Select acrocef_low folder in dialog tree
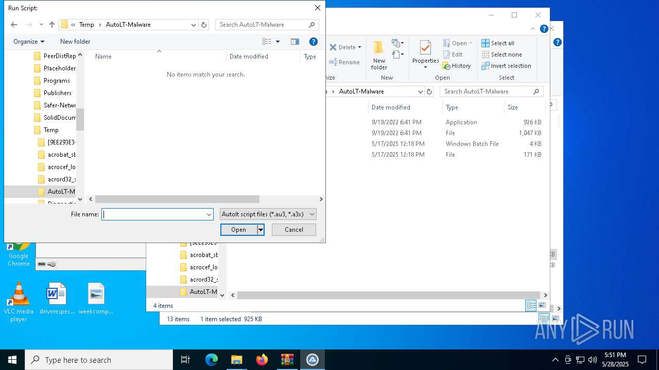This screenshot has width=659, height=370. [57, 167]
